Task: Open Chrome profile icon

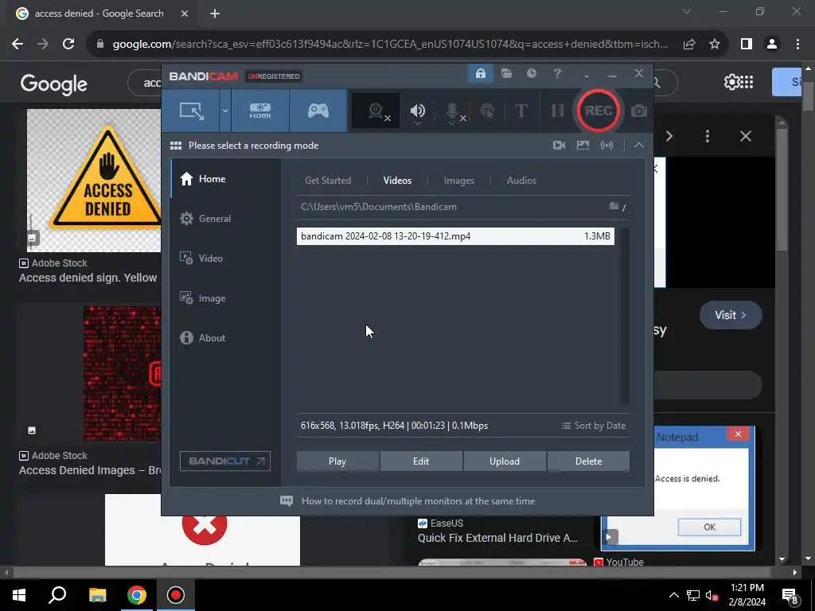Action: coord(772,45)
